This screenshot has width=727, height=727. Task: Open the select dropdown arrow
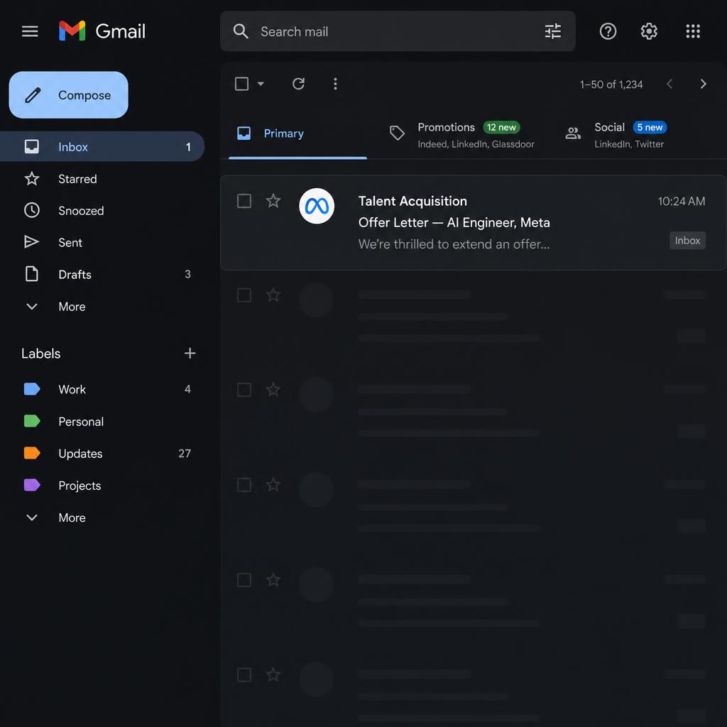tap(261, 84)
